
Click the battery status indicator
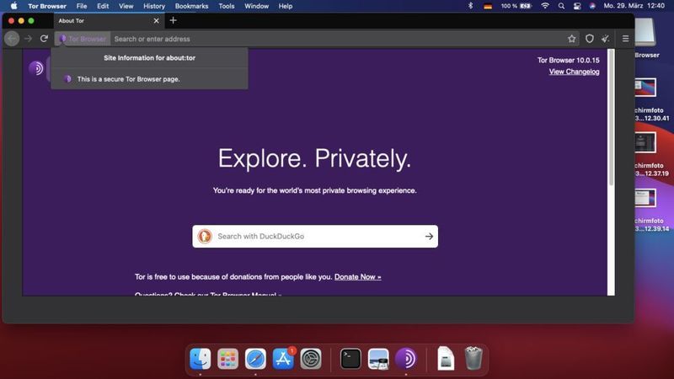(516, 6)
